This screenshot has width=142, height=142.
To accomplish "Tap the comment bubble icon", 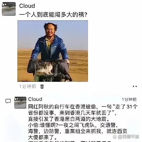I will [x=8, y=101].
